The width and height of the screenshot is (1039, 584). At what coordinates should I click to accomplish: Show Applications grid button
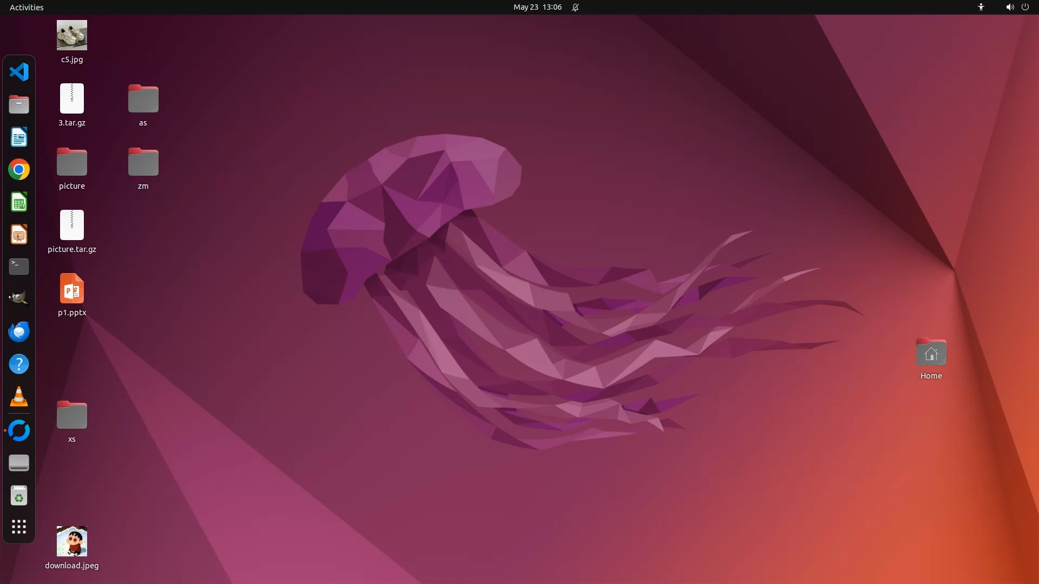pyautogui.click(x=19, y=527)
